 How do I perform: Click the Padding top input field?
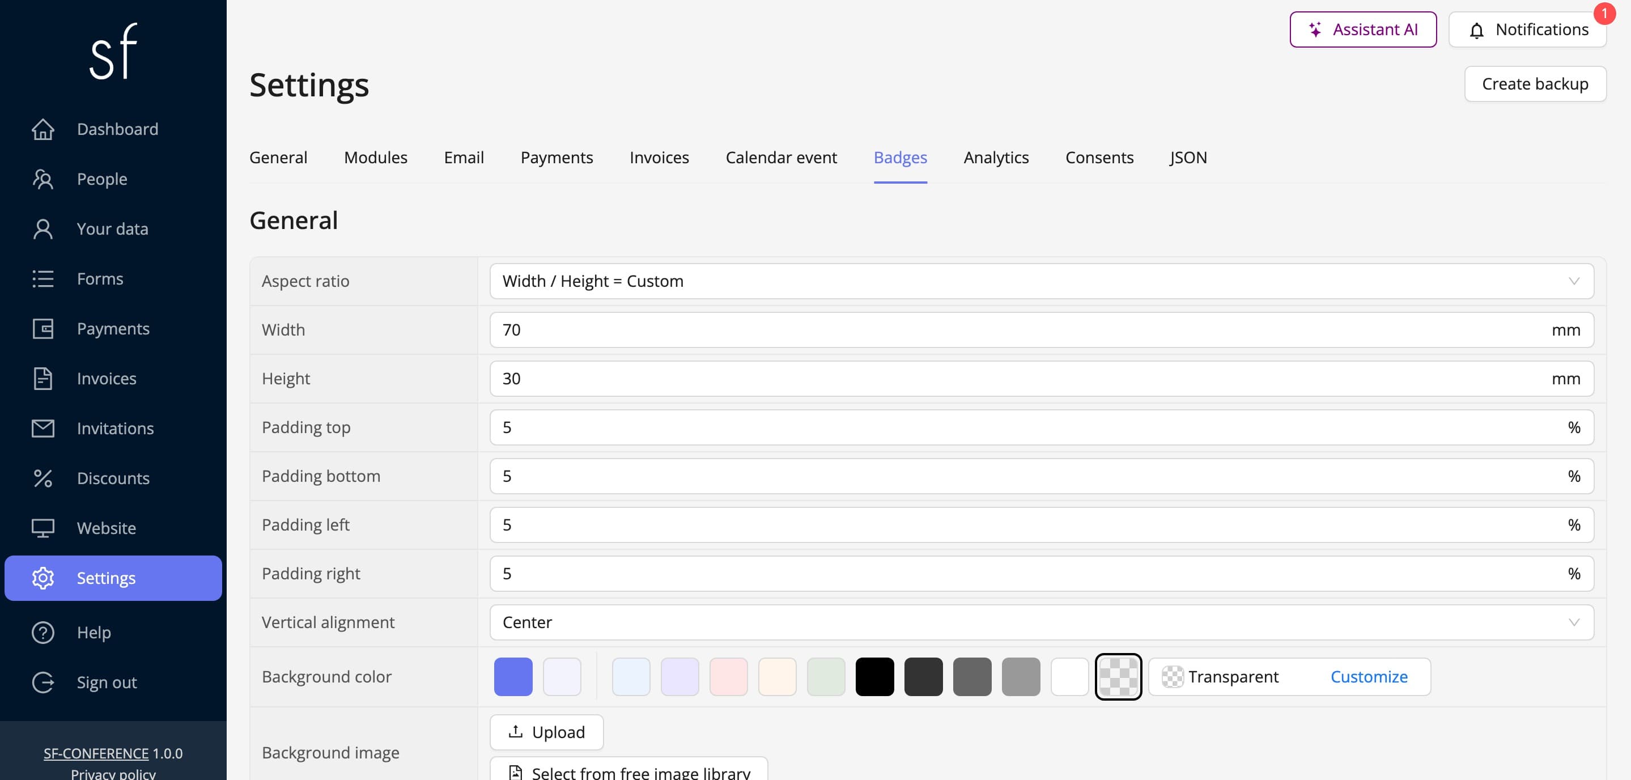click(x=1042, y=427)
